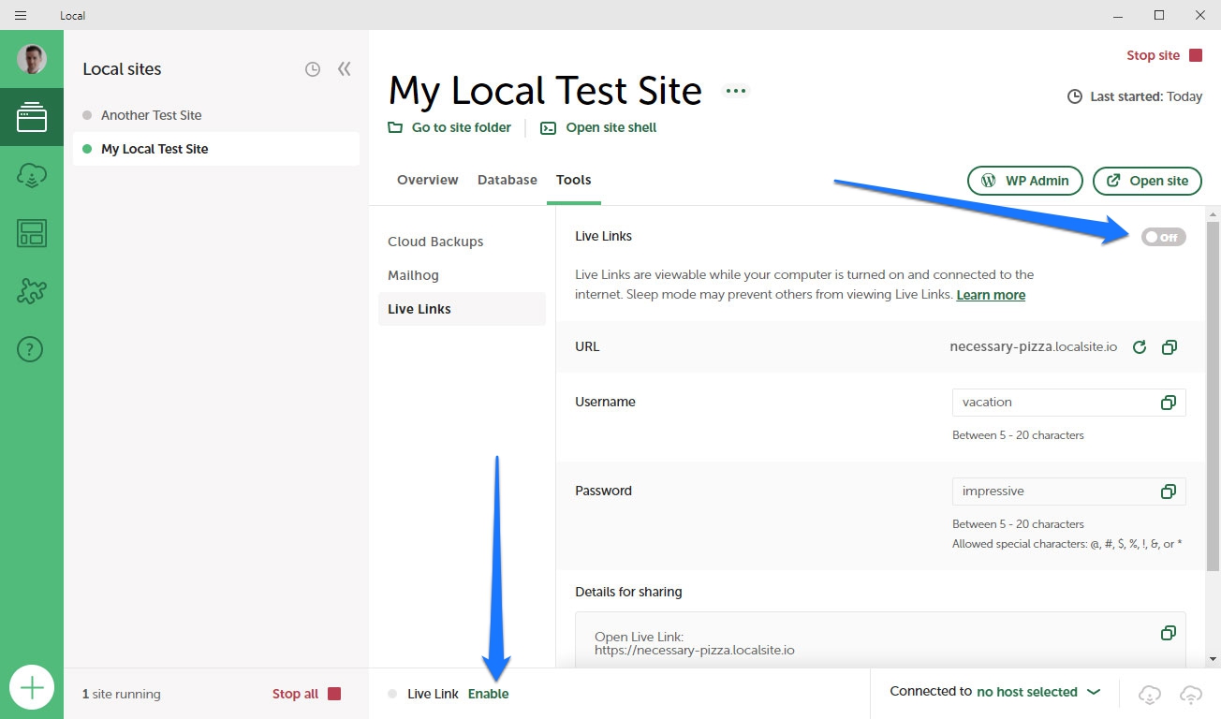Viewport: 1221px width, 719px height.
Task: Click the WP Admin button
Action: point(1025,181)
